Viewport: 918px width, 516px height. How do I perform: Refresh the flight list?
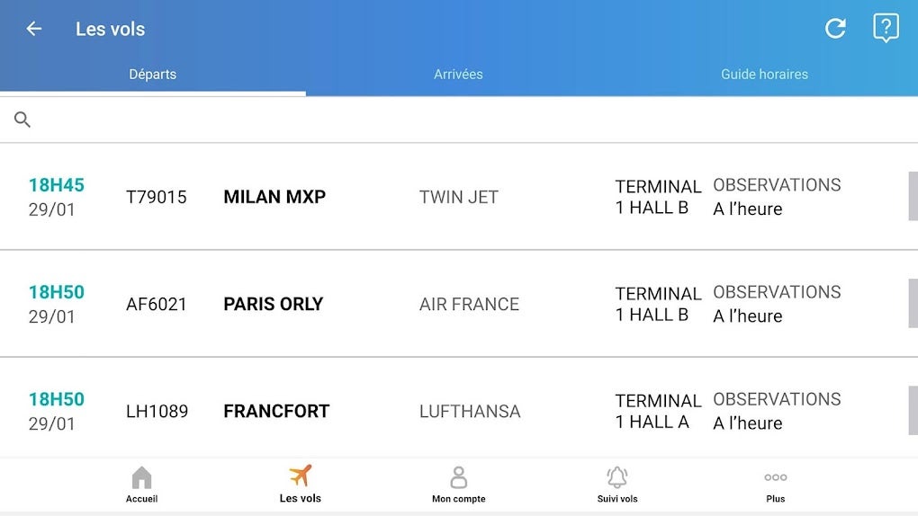click(835, 29)
